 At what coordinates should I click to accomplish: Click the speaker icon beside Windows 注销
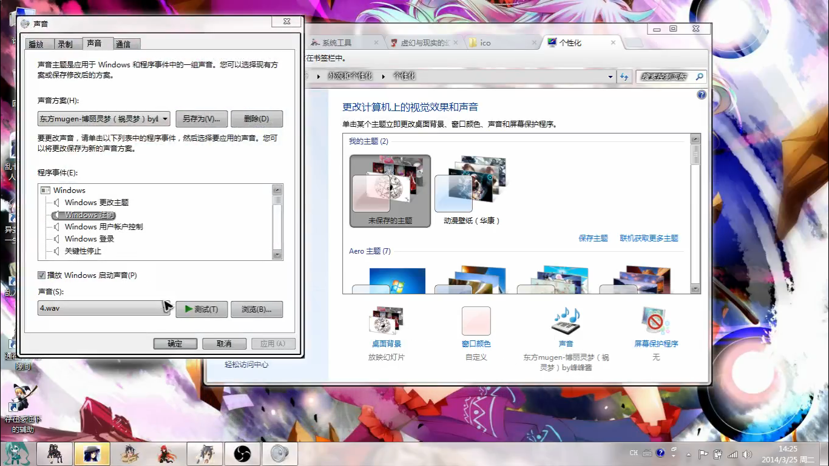56,215
